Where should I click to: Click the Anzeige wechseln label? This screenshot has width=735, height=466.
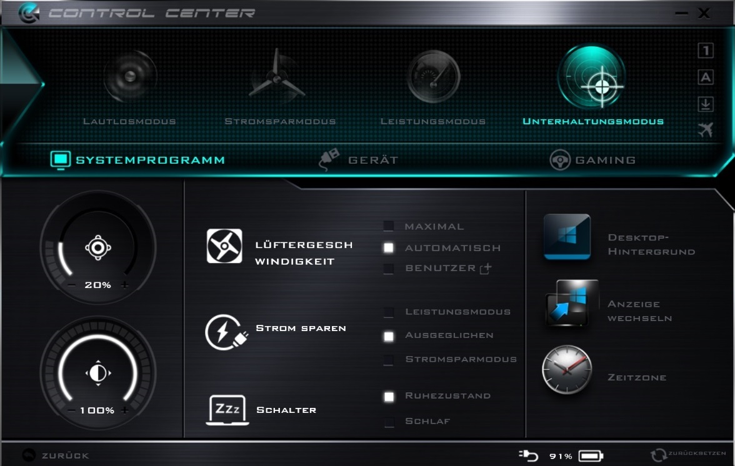click(640, 311)
